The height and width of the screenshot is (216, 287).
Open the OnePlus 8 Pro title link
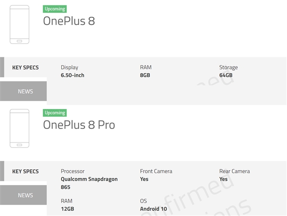click(79, 125)
